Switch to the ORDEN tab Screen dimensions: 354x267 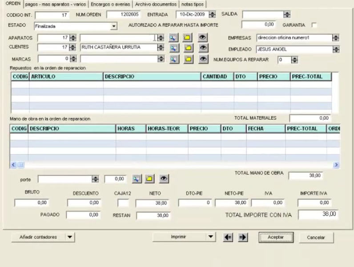click(13, 4)
